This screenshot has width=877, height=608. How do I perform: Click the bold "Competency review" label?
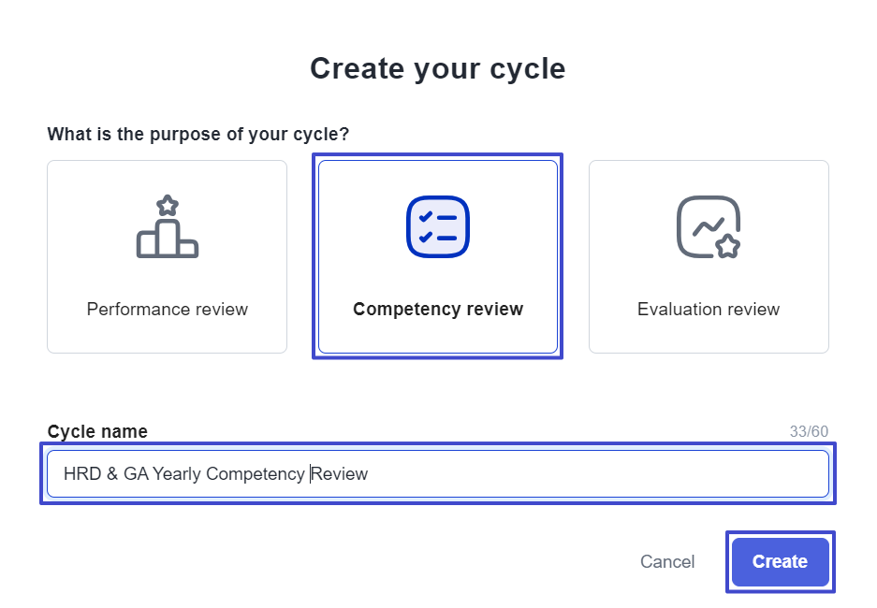pyautogui.click(x=438, y=309)
